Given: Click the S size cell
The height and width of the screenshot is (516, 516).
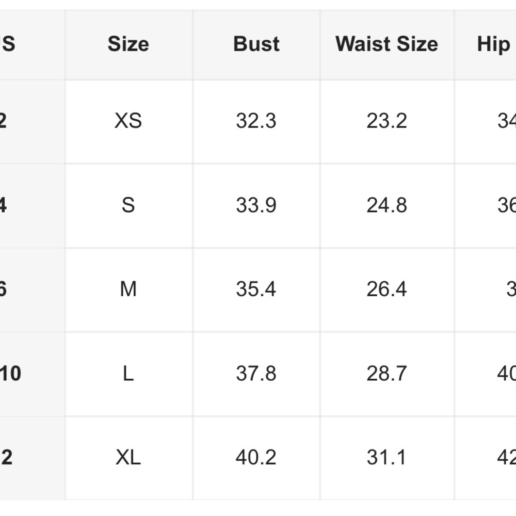Looking at the screenshot, I should click(128, 205).
